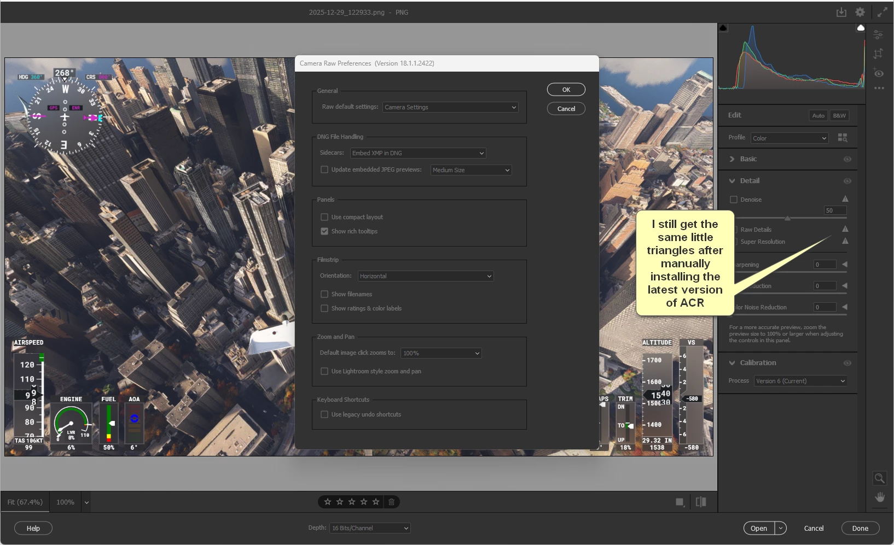This screenshot has width=894, height=545.
Task: Click the B&W button
Action: [x=839, y=115]
